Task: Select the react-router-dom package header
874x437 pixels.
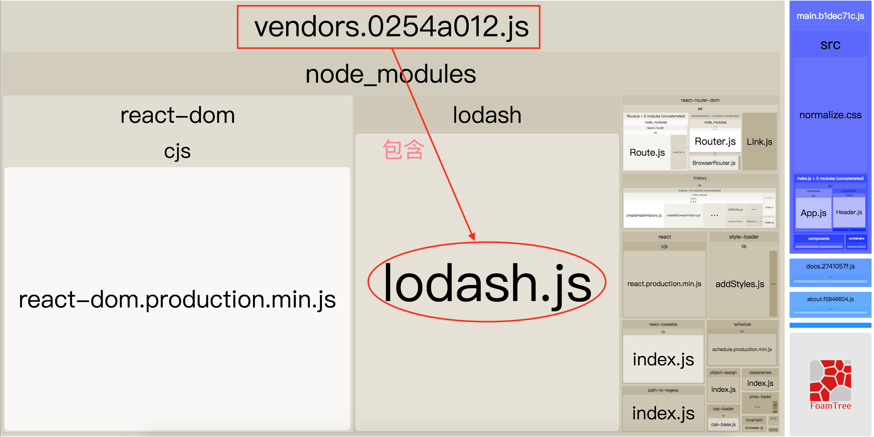Action: (700, 100)
